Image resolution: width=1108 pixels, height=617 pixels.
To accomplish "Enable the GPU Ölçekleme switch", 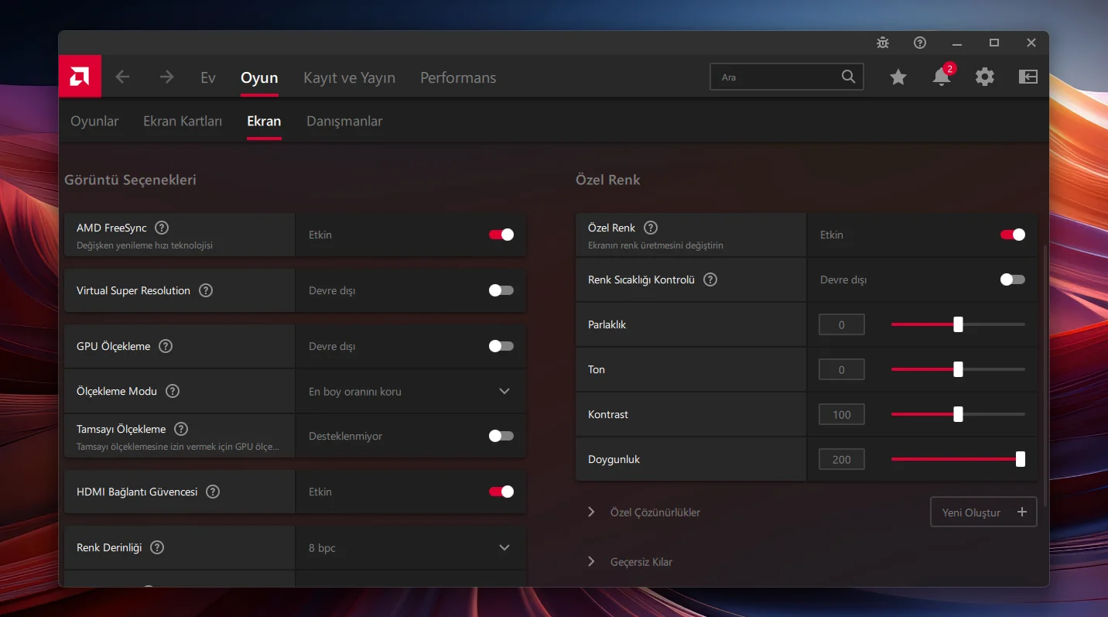I will [x=501, y=346].
